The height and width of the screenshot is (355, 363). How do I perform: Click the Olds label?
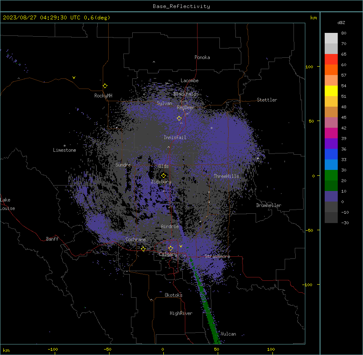163,166
